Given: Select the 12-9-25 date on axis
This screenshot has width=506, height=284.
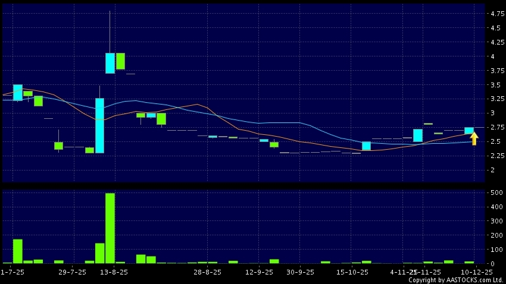Looking at the screenshot, I should coord(259,272).
